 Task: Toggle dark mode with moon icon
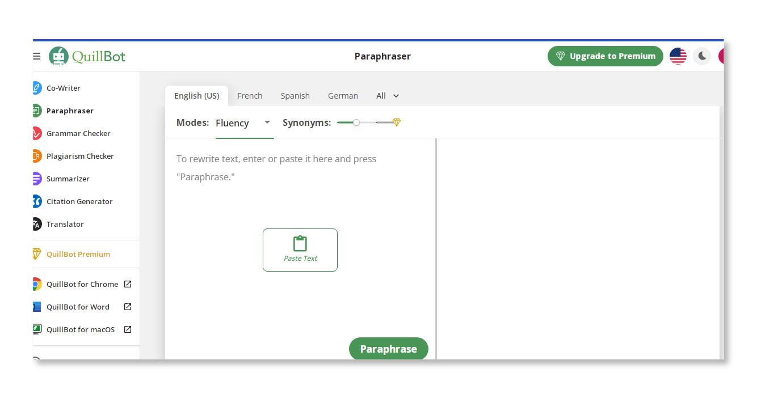click(x=702, y=56)
